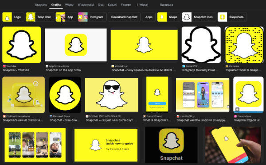The width and height of the screenshot is (266, 165).
Task: Click licensable badge on Dreamstime image
Action: click(237, 109)
